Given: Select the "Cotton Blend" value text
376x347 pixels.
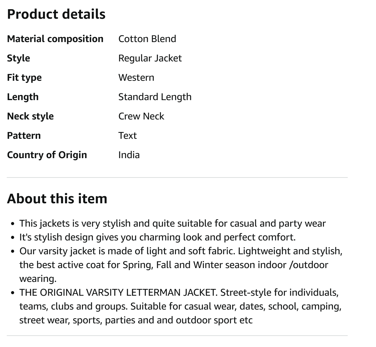Looking at the screenshot, I should coord(147,39).
